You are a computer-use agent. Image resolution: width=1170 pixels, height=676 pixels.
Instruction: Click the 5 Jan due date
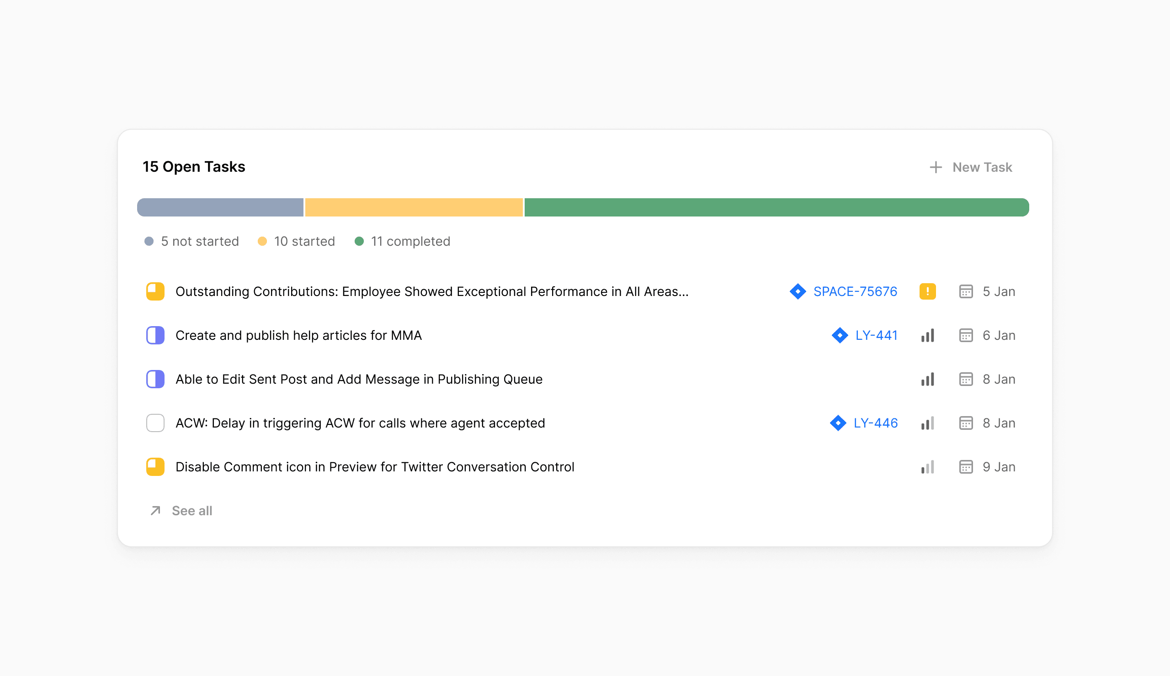click(999, 291)
